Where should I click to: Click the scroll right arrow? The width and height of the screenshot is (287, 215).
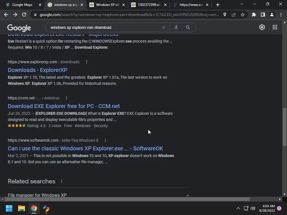[280, 199]
